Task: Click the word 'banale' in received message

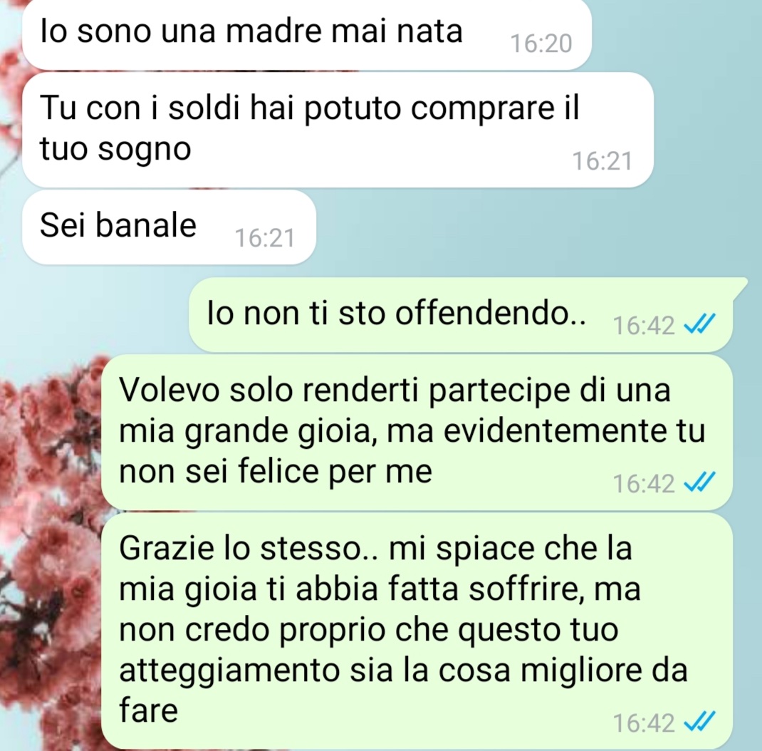Action: [x=145, y=226]
